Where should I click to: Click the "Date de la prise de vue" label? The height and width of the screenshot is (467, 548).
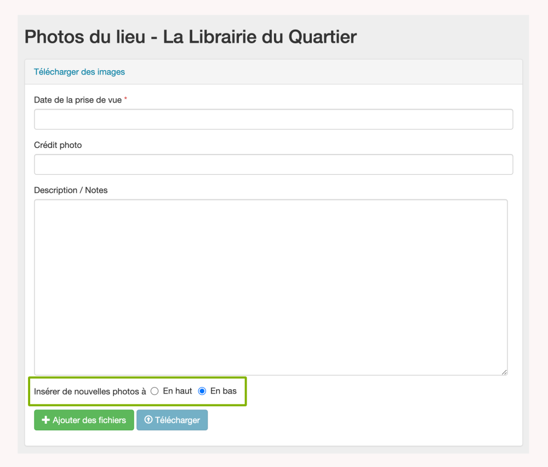point(78,100)
